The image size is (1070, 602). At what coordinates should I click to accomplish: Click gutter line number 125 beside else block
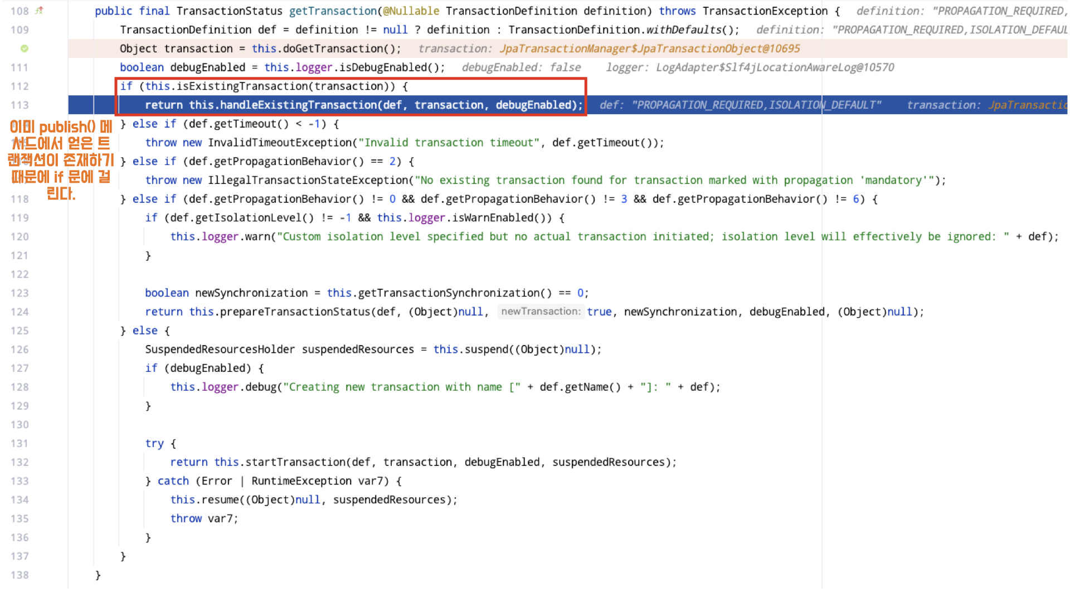pyautogui.click(x=20, y=331)
